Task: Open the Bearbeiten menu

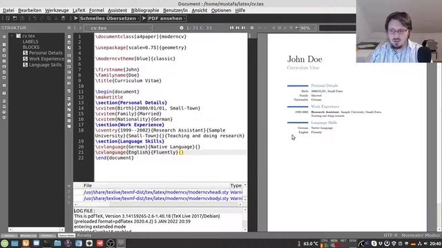Action: tap(30, 10)
